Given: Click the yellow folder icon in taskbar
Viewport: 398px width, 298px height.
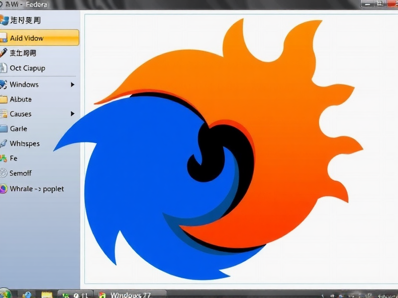Looking at the screenshot, I should [x=47, y=294].
